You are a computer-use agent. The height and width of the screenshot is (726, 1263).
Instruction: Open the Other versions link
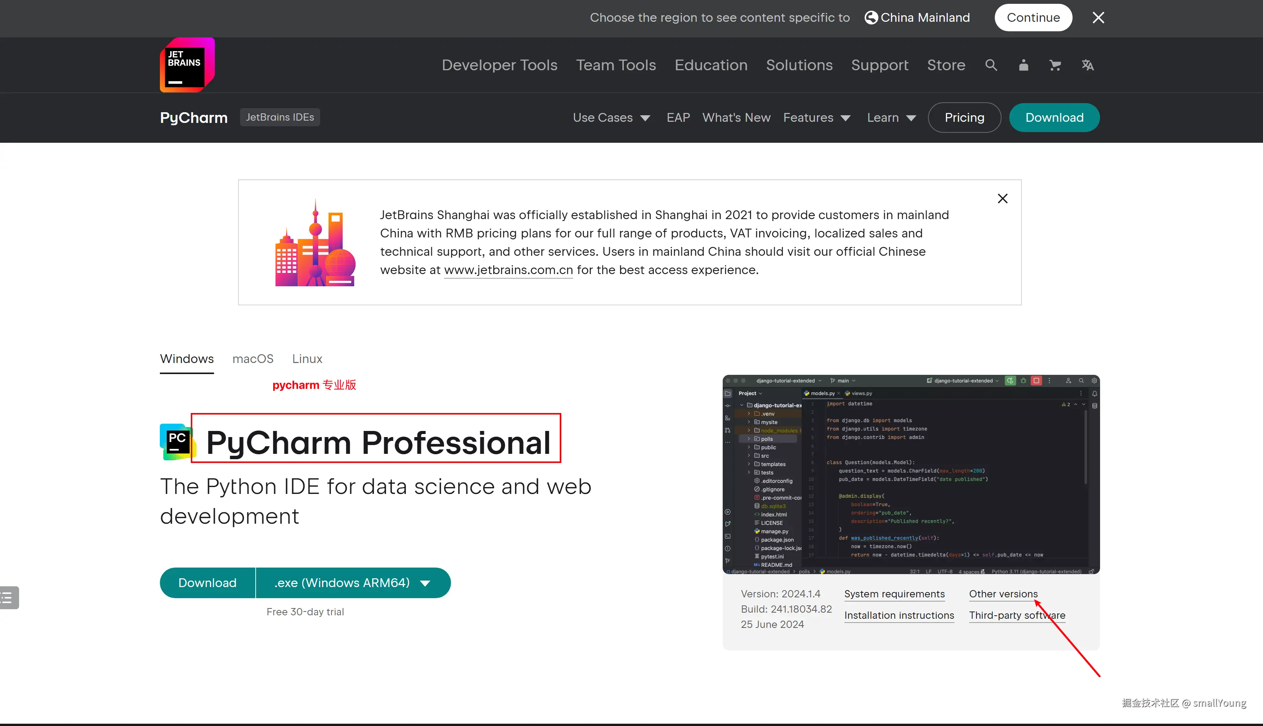click(x=1003, y=594)
